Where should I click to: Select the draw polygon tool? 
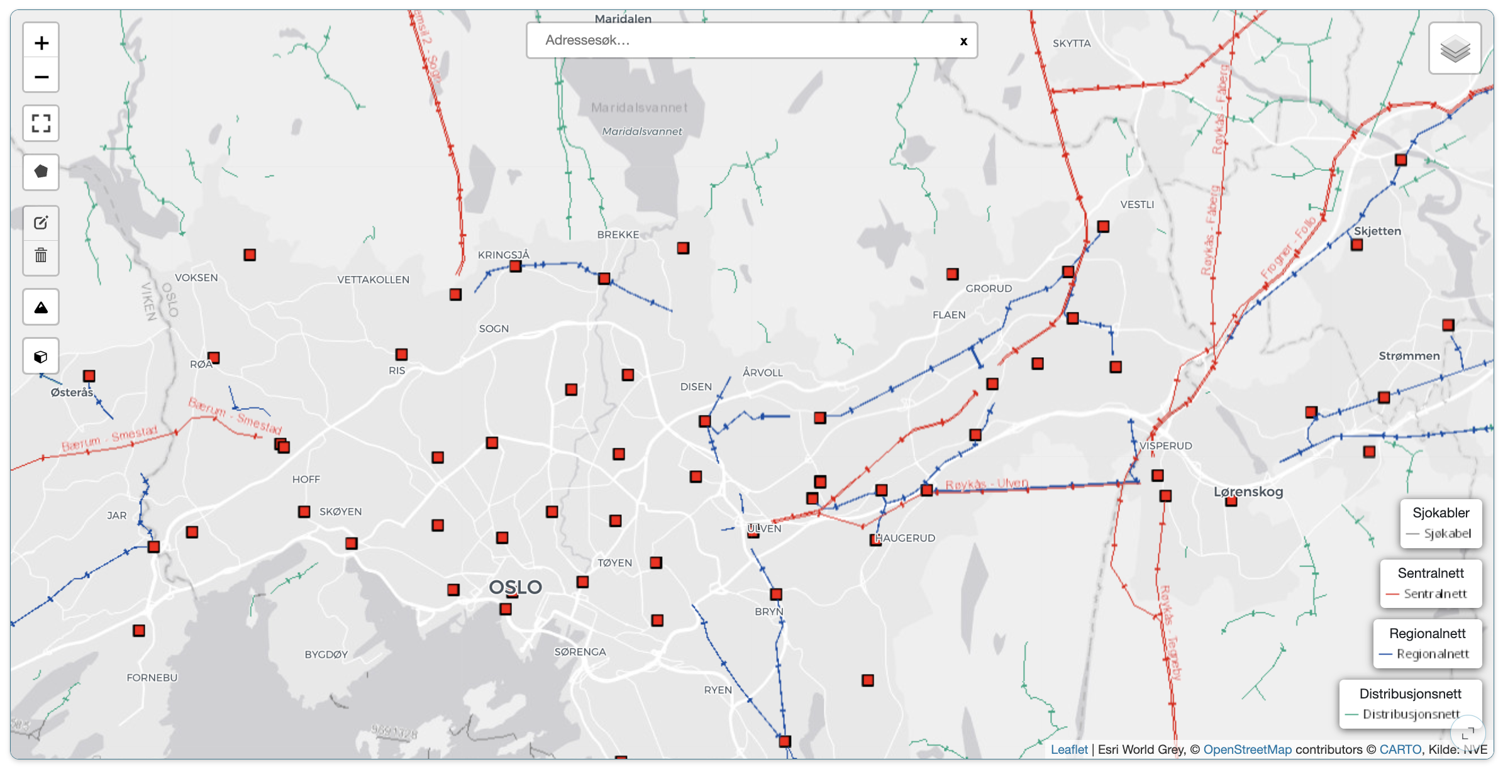[x=42, y=172]
